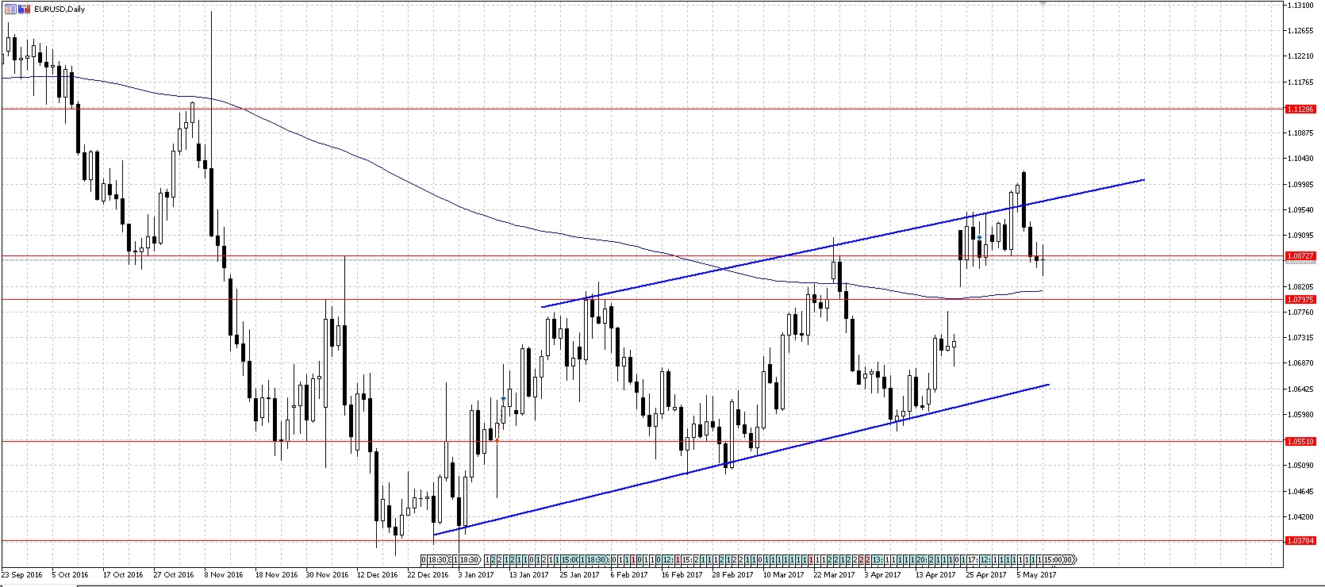The width and height of the screenshot is (1325, 587).
Task: Click the 13: news event marker
Action: [x=877, y=559]
